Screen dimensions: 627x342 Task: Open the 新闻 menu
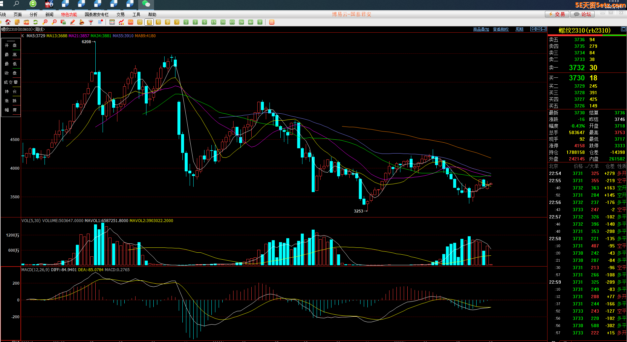[49, 14]
